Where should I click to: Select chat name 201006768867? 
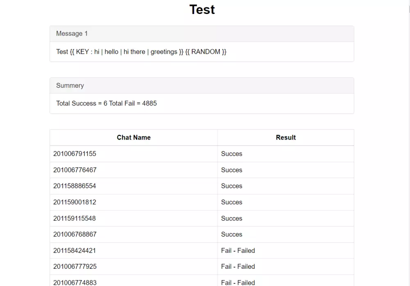click(x=75, y=234)
